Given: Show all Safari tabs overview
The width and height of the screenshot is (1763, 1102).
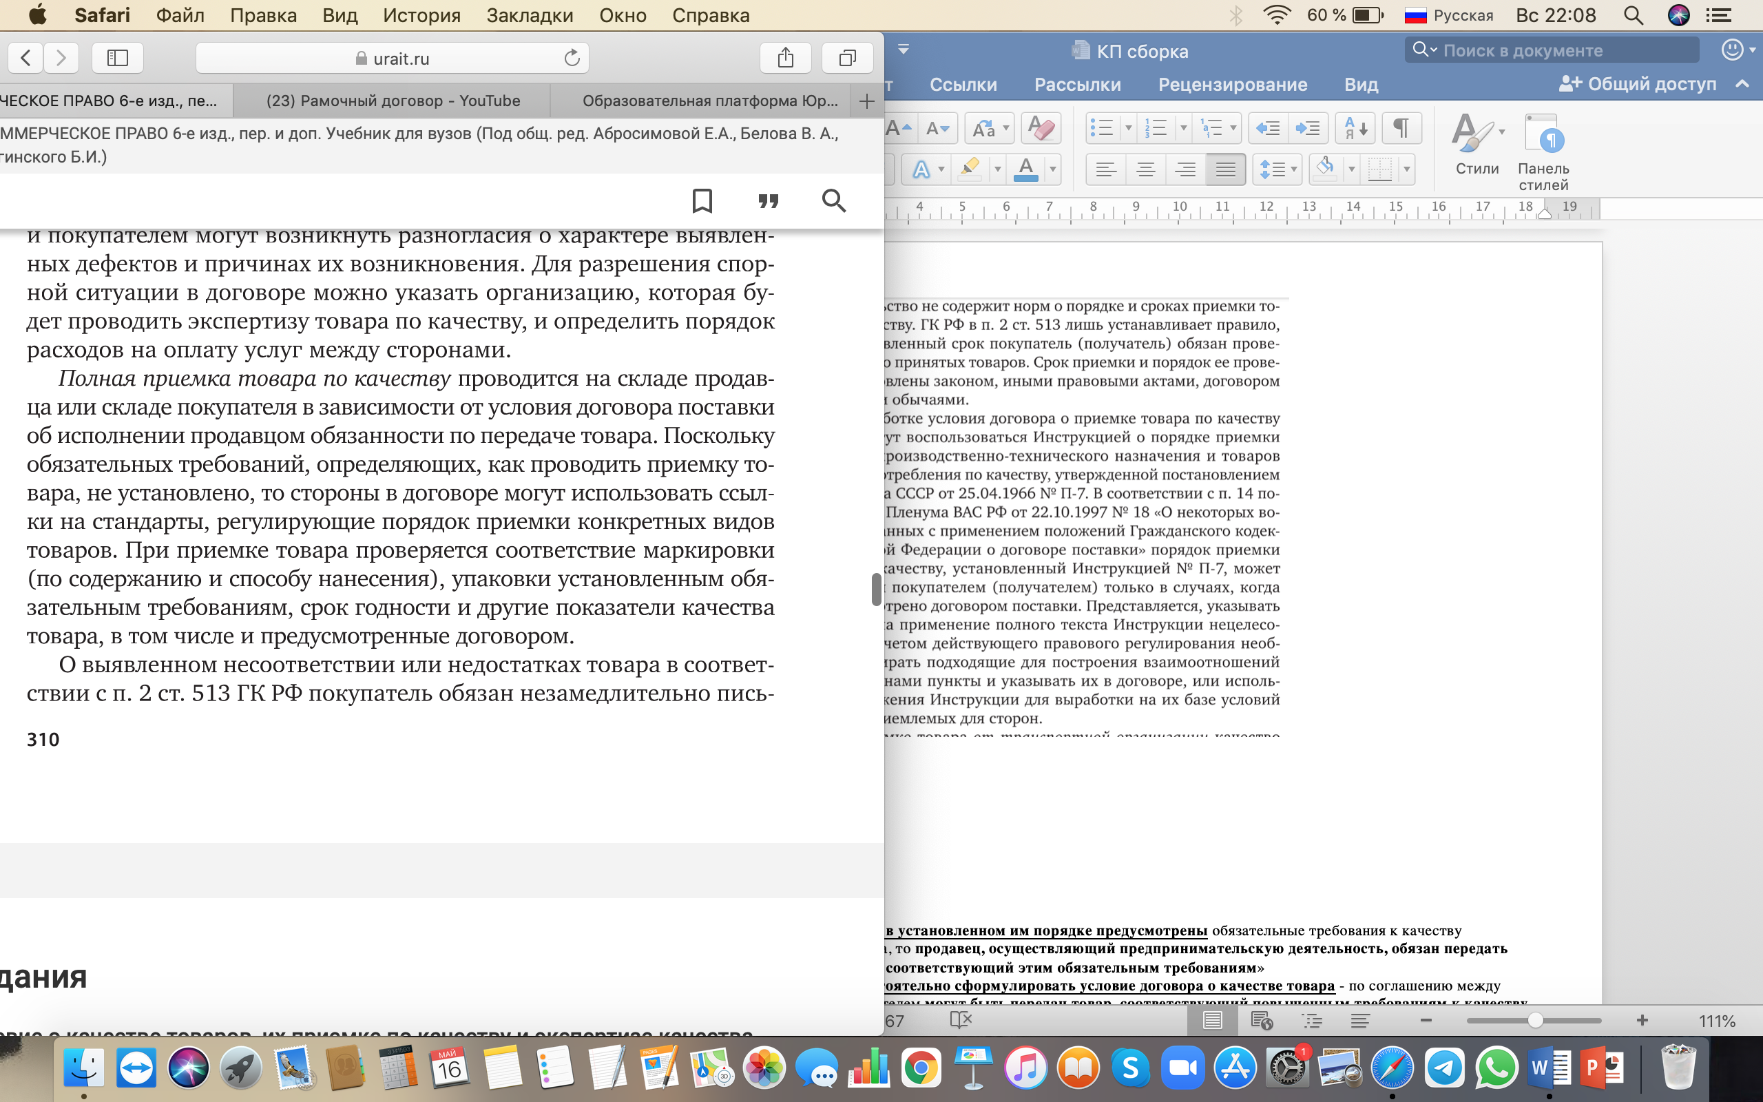Looking at the screenshot, I should click(847, 58).
